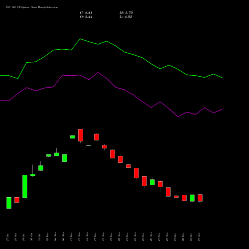Click the small green candlestick for 30 Oct
Viewport: 249px width, 249px height.
coord(33,175)
